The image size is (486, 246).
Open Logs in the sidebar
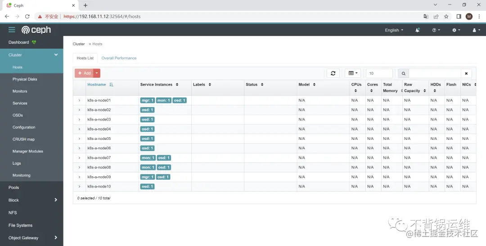tap(17, 163)
